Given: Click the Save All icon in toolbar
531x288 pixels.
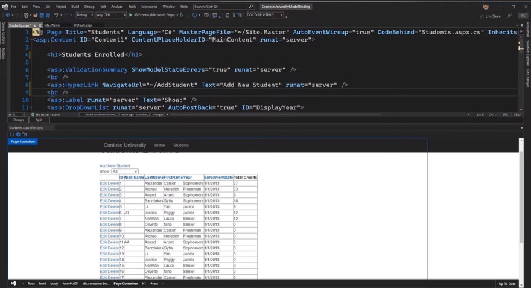Looking at the screenshot, I should point(48,15).
